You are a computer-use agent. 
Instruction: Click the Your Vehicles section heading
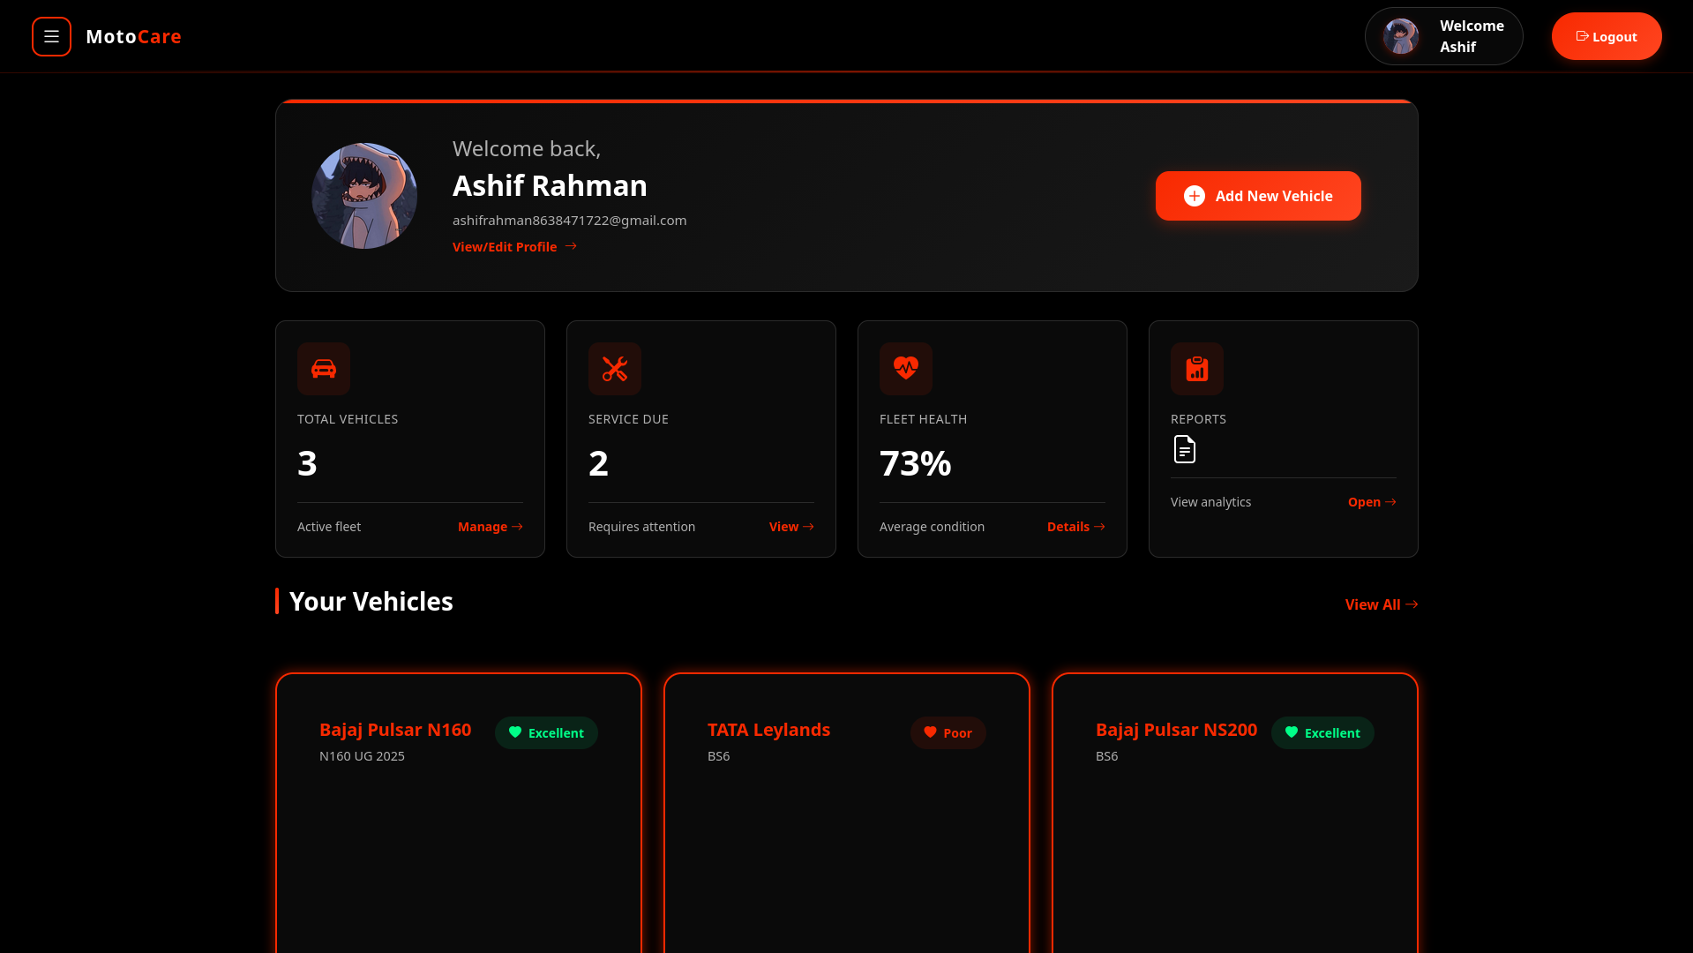pyautogui.click(x=371, y=602)
